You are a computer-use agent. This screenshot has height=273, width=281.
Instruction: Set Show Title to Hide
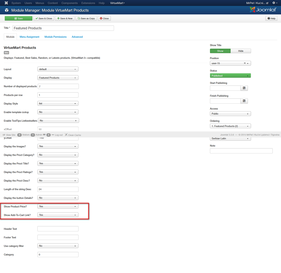[x=240, y=51]
